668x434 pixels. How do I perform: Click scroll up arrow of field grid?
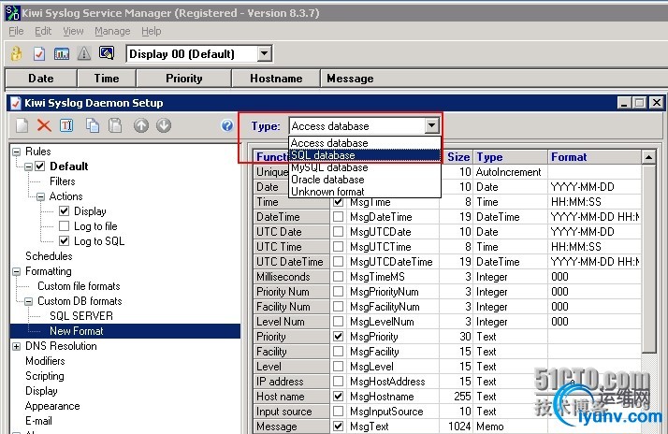(649, 157)
